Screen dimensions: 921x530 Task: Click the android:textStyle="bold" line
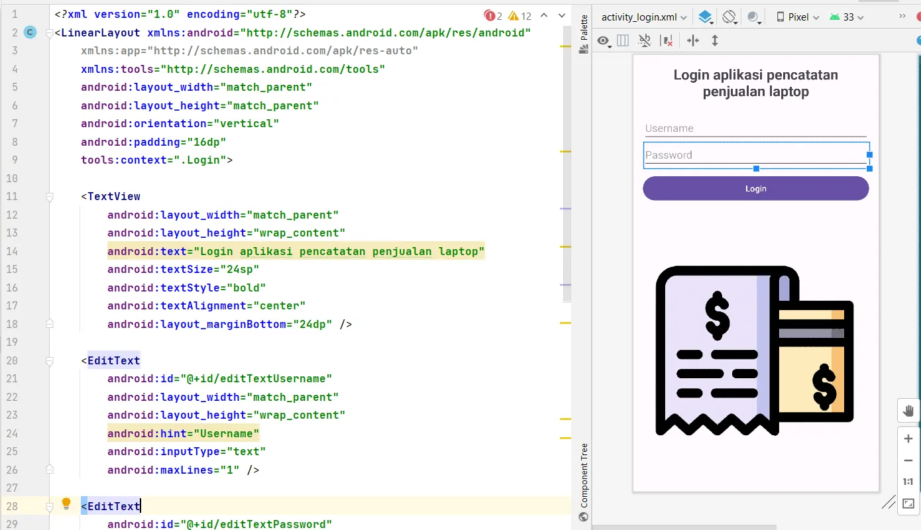coord(187,288)
